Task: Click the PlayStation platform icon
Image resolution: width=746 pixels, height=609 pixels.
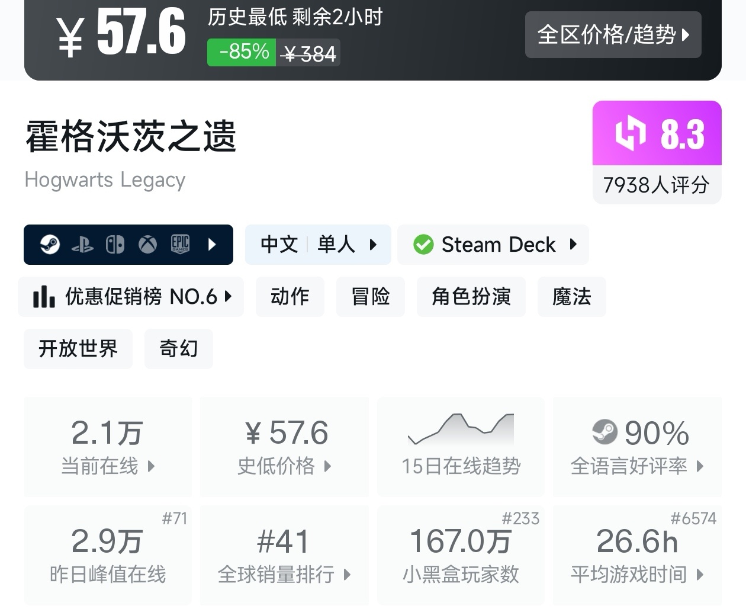Action: [x=82, y=245]
